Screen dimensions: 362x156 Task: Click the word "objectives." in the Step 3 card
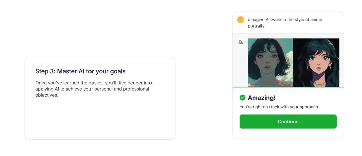point(47,95)
